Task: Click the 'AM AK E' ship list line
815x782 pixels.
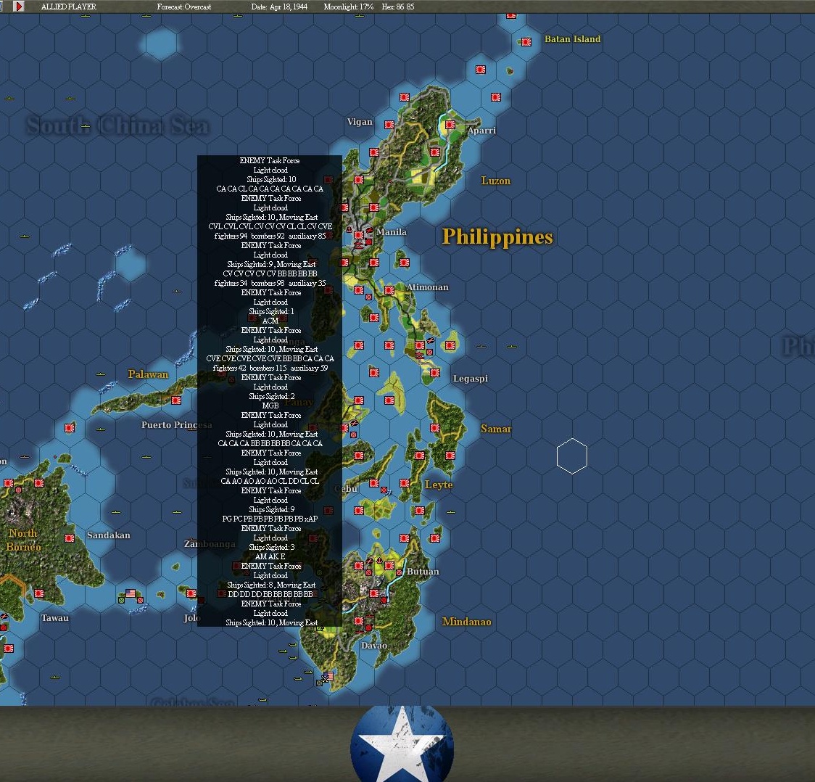Action: tap(270, 556)
